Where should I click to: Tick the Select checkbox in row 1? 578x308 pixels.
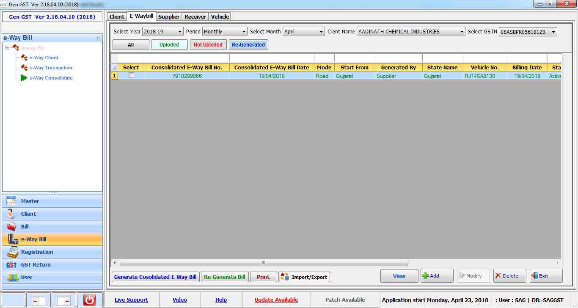coord(131,76)
